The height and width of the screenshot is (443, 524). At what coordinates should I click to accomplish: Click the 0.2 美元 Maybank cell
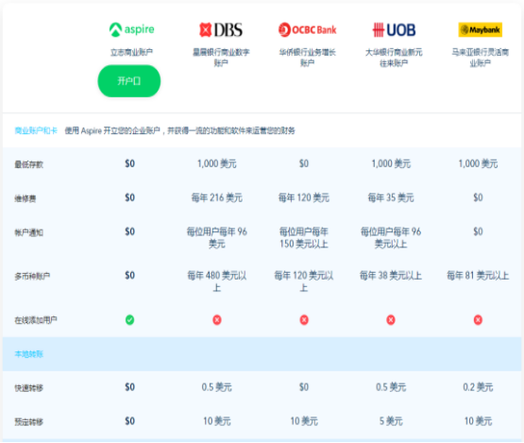click(x=478, y=387)
